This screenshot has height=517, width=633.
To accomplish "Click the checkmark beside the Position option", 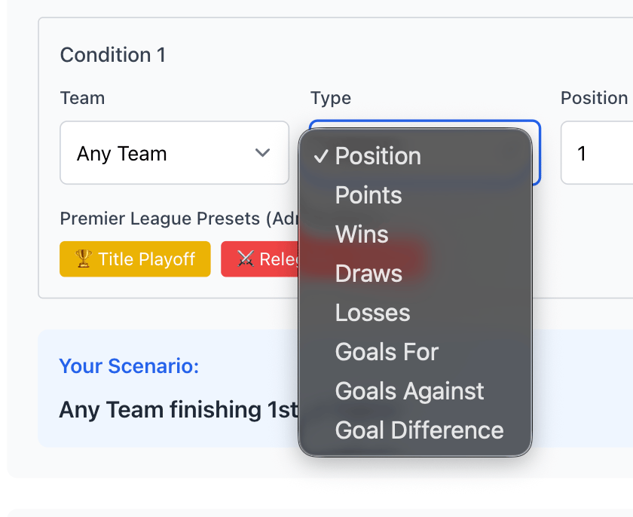I will click(322, 156).
